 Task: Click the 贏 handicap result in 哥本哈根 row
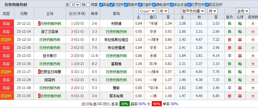click(240, 96)
